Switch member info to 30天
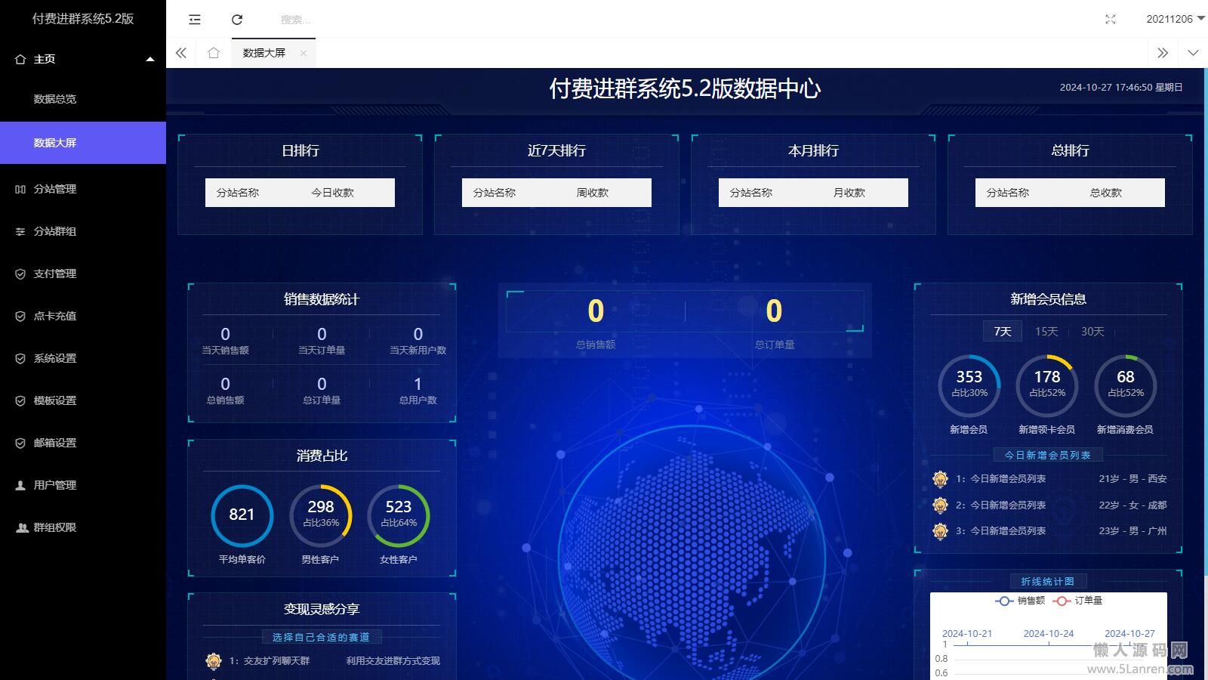 click(x=1092, y=332)
